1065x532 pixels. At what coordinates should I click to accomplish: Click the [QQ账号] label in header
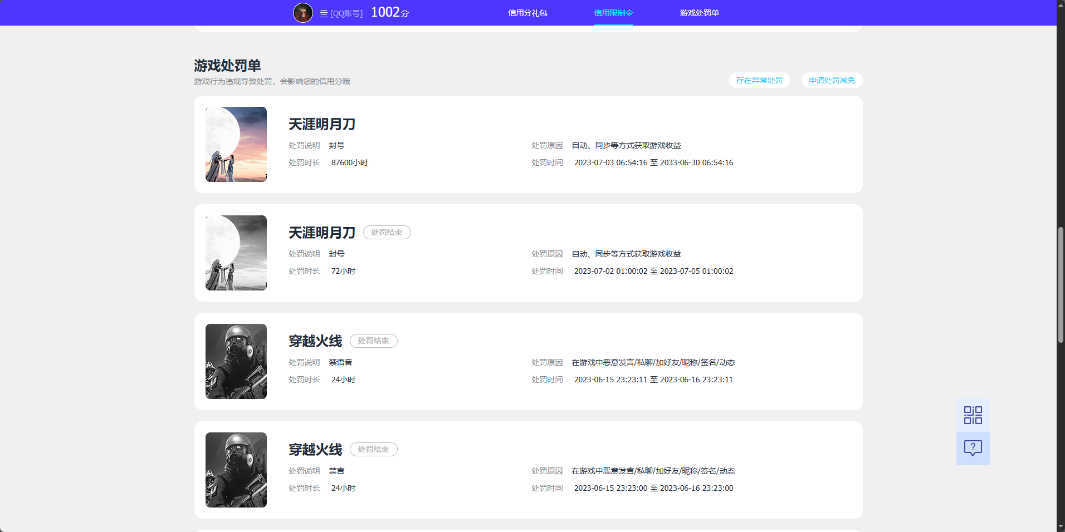click(346, 13)
